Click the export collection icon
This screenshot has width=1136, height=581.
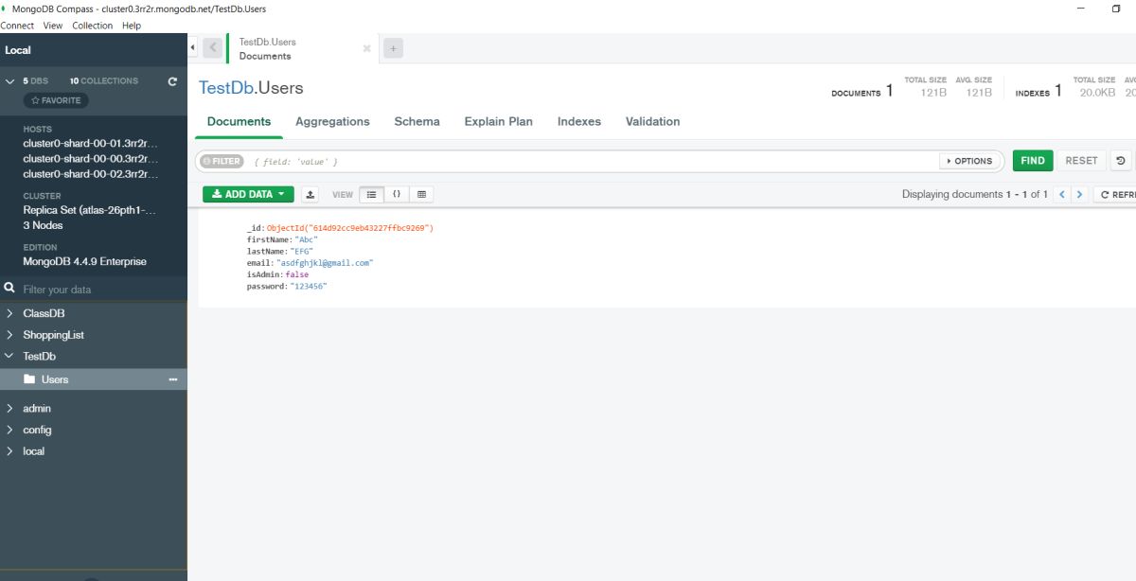point(311,194)
